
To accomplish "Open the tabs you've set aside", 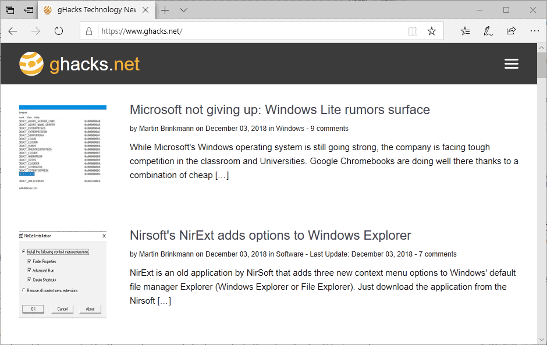I will tap(10, 10).
